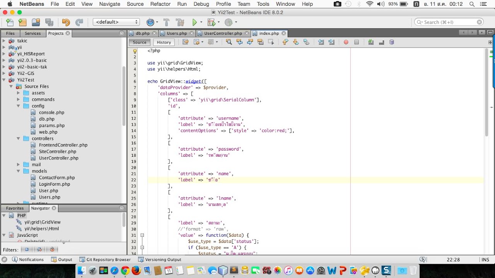This screenshot has height=278, width=495.
Task: Click the Find Selection magnifier icon
Action: (229, 42)
